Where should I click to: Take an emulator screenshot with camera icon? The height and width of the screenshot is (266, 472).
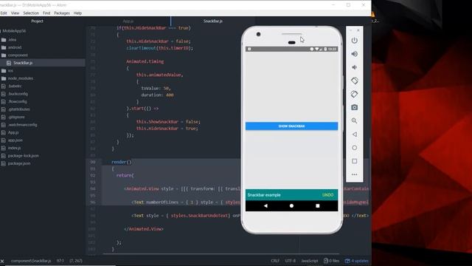[354, 107]
